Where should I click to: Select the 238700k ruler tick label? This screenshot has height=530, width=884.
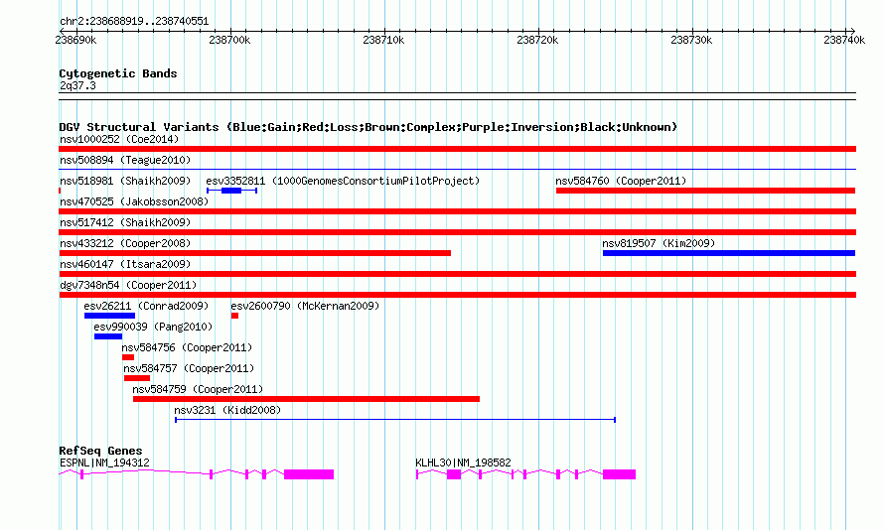pos(229,40)
